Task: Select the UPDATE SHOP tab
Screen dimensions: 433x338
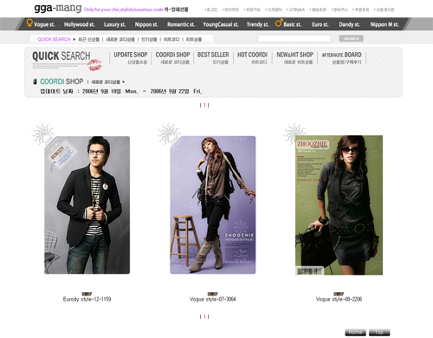Action: click(131, 58)
